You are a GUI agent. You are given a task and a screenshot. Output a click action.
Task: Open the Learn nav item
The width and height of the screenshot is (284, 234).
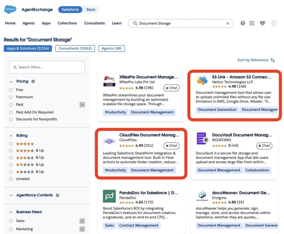click(x=117, y=23)
